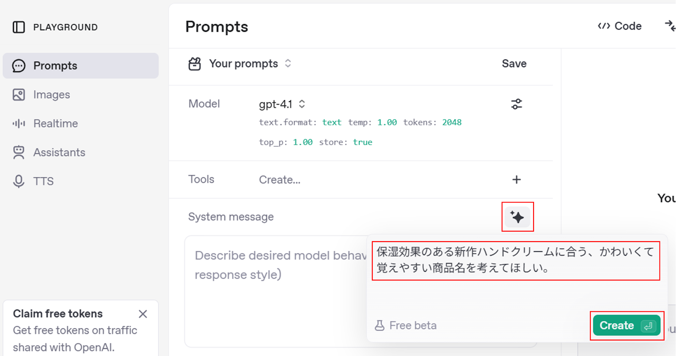Dismiss the Claim free tokens banner
The image size is (676, 356).
(143, 313)
